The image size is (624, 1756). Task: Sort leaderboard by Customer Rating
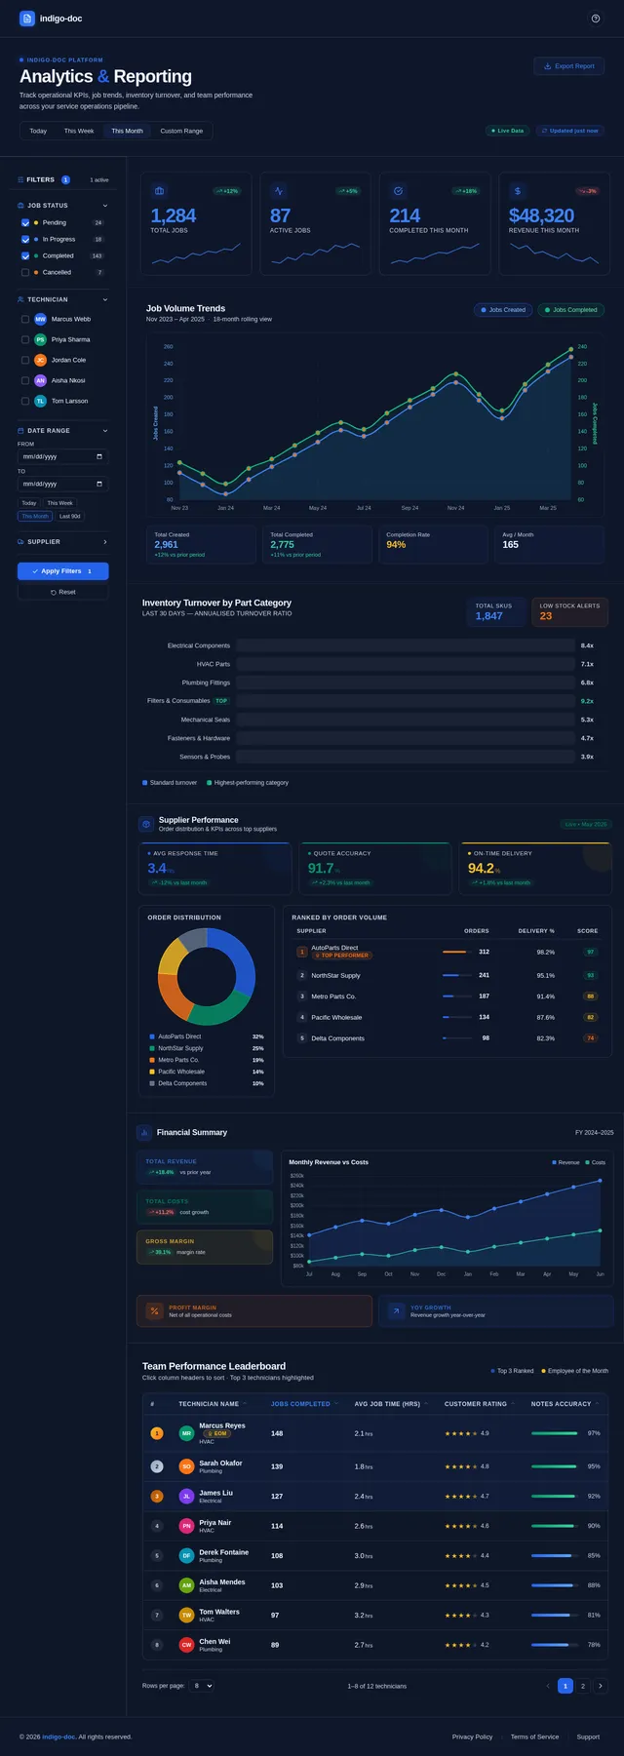pos(480,1404)
